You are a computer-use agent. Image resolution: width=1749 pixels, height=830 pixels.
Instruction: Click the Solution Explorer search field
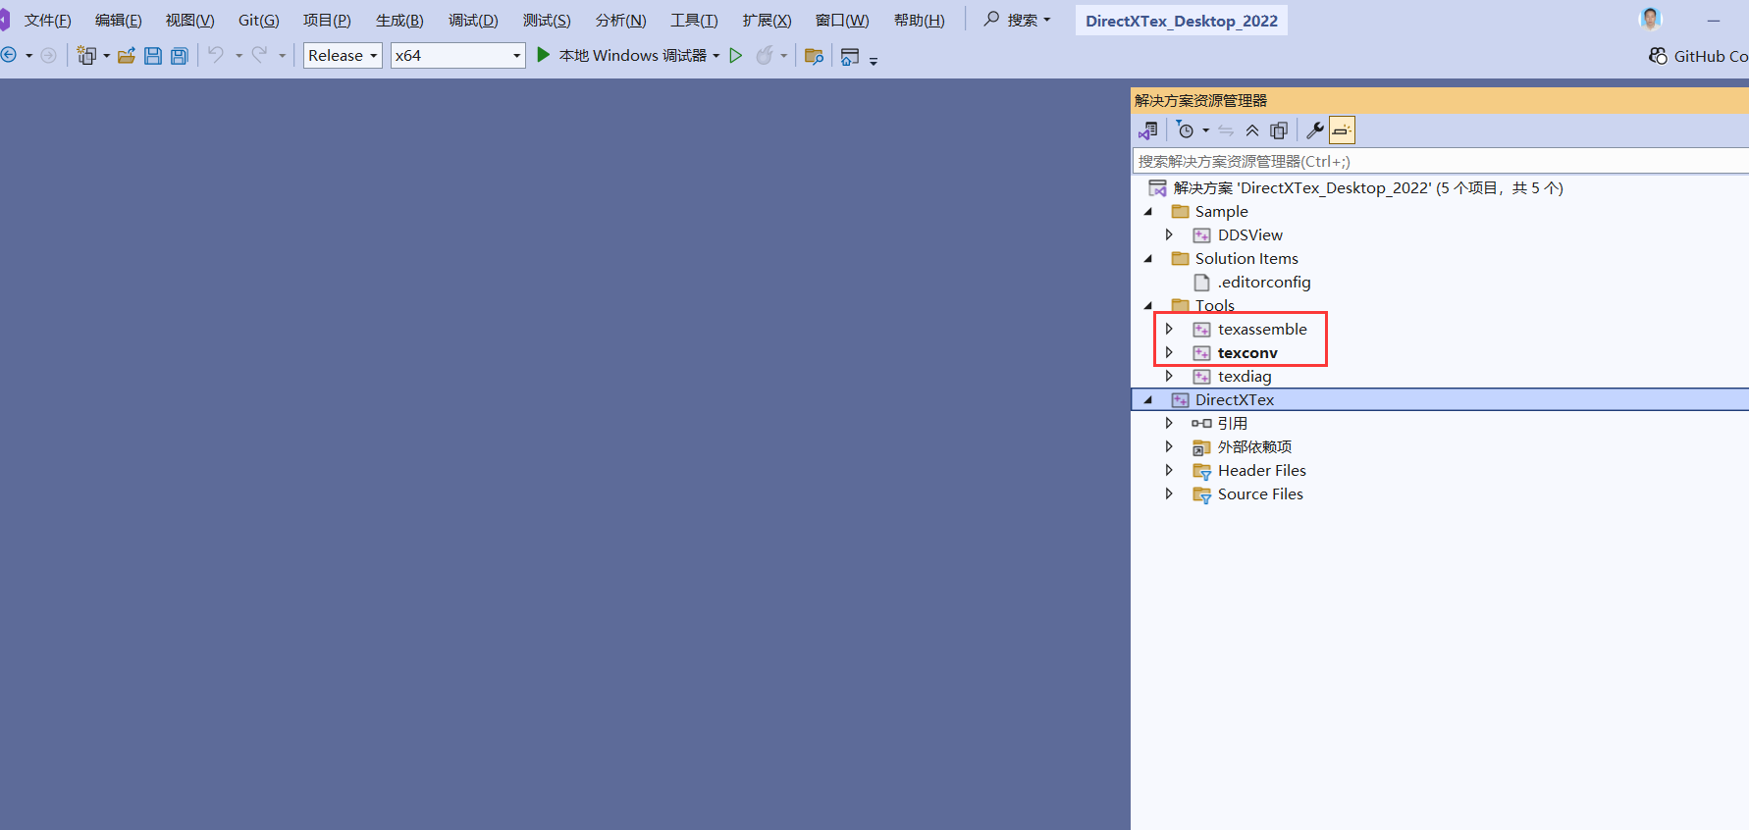pos(1440,161)
